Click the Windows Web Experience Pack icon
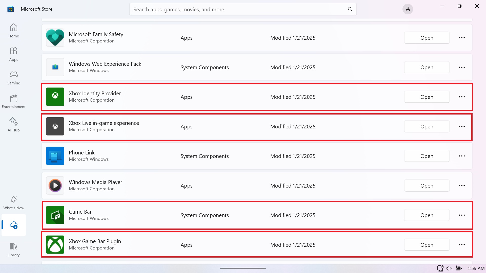 [55, 67]
